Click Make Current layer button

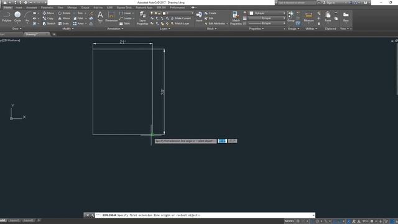click(x=181, y=18)
